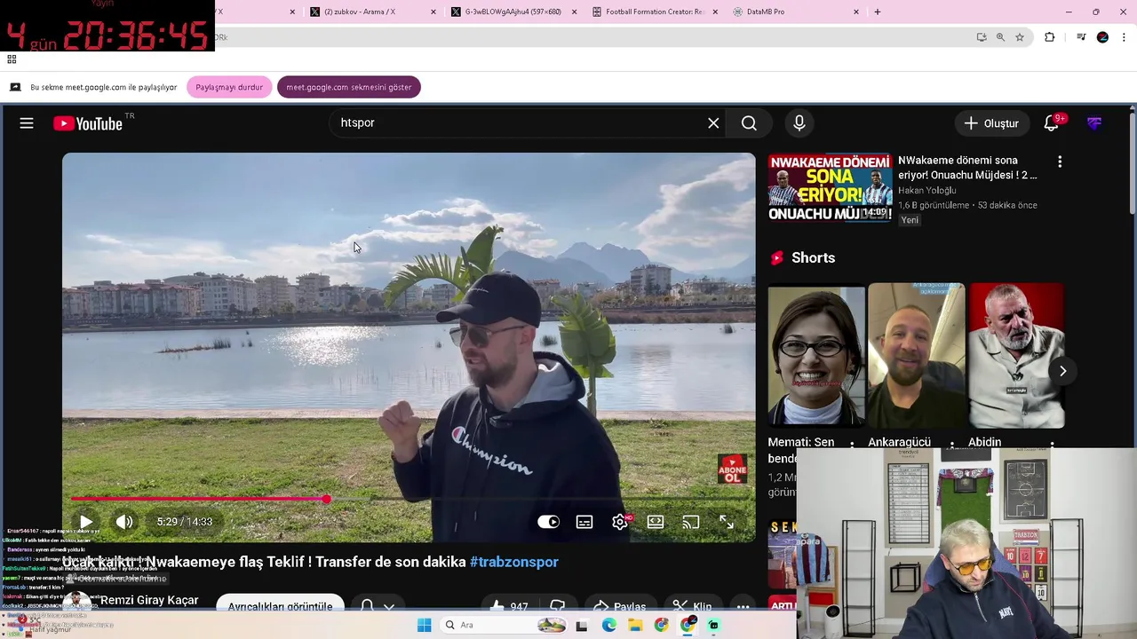Switch to Football Formation Creator tab
The image size is (1137, 639).
point(655,12)
